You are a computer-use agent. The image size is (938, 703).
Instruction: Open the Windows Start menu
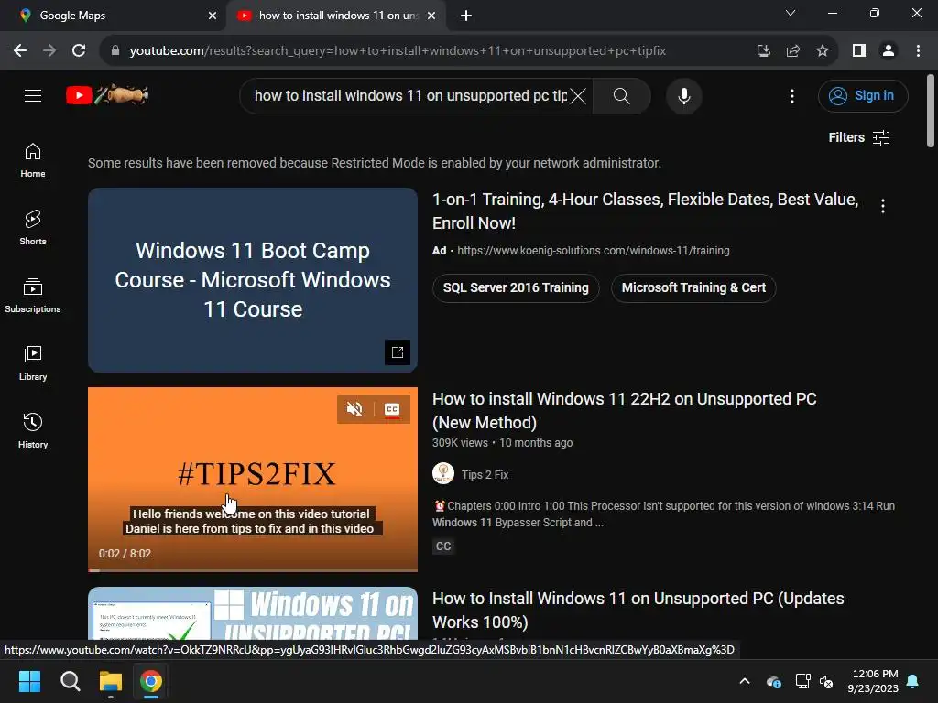point(29,681)
